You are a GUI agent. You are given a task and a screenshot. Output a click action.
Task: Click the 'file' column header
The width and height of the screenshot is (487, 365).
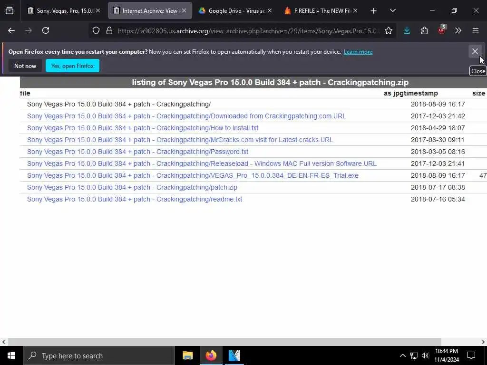click(x=25, y=93)
